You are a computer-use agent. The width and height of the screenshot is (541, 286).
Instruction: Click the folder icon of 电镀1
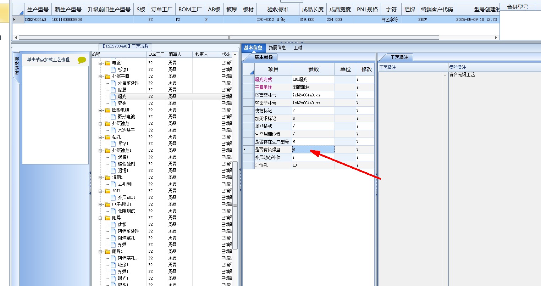(x=107, y=63)
